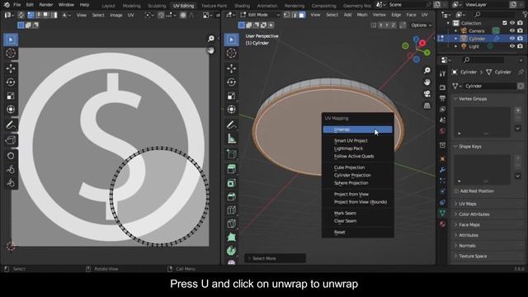Disable Cylinder in renders camera icon
Screen dimensions: 528x297
521,39
